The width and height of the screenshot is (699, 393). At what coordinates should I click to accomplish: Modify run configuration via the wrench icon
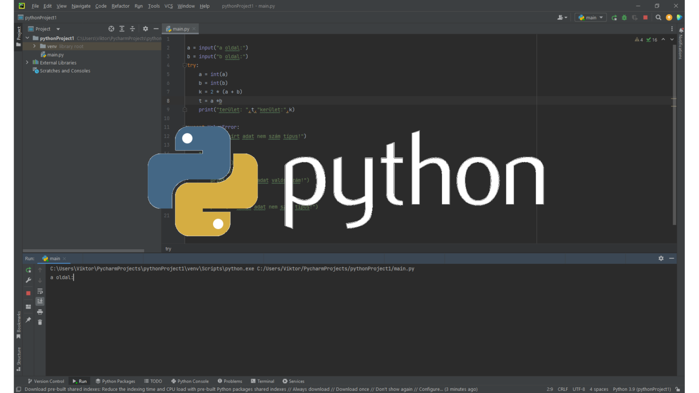pos(28,280)
